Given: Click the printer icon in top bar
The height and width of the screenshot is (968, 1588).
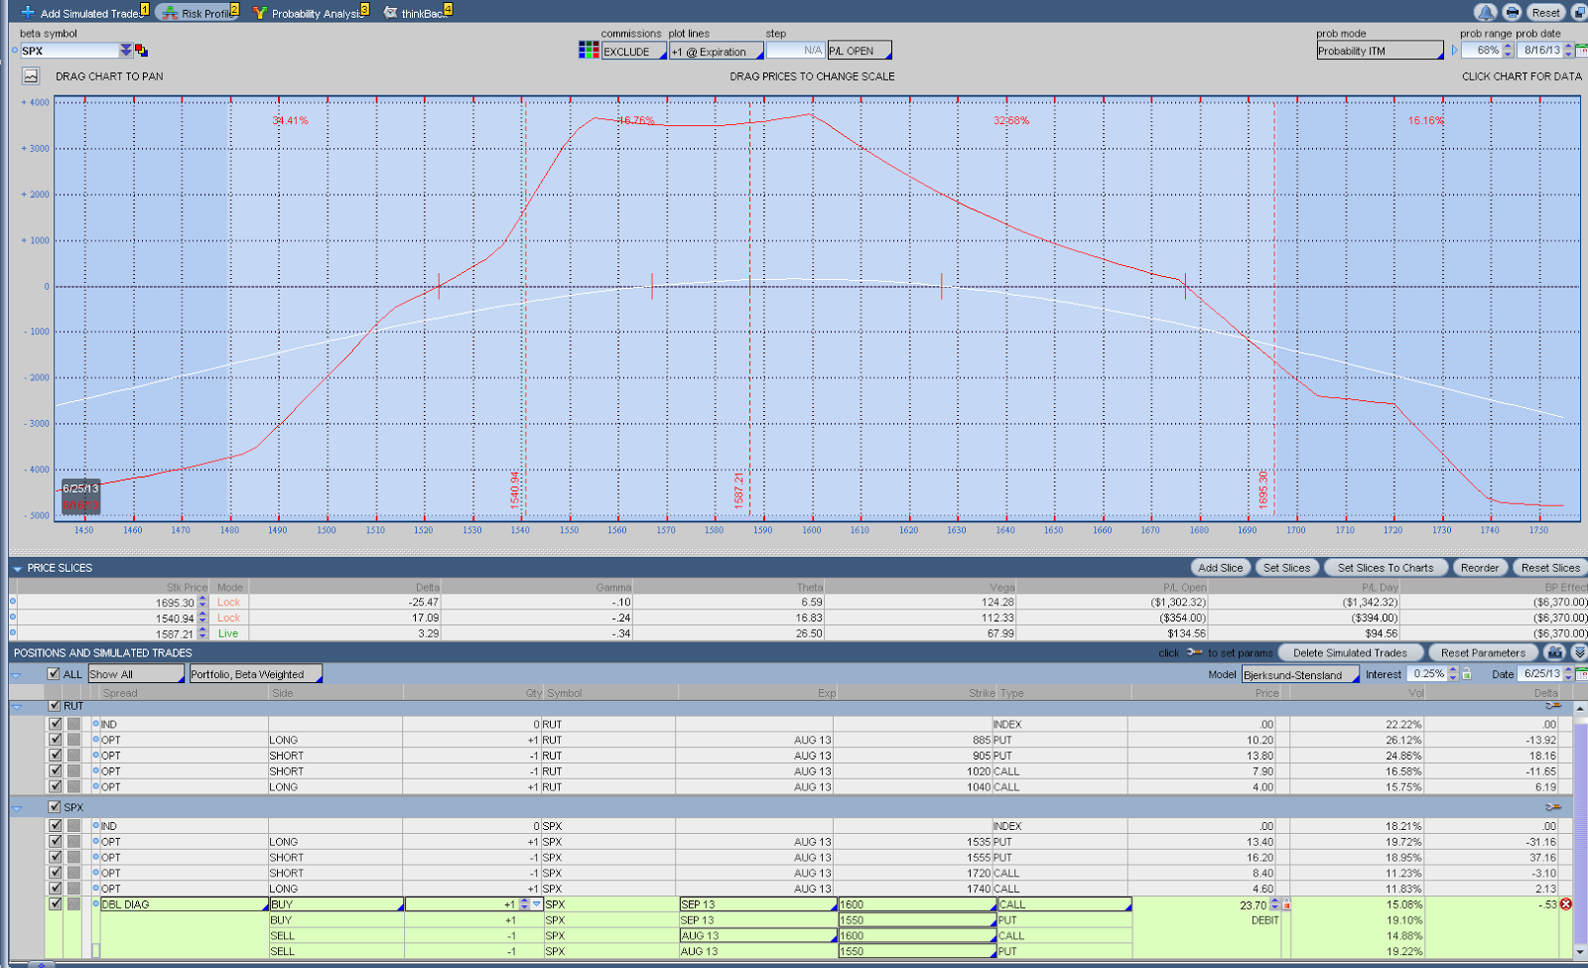Looking at the screenshot, I should [1512, 13].
